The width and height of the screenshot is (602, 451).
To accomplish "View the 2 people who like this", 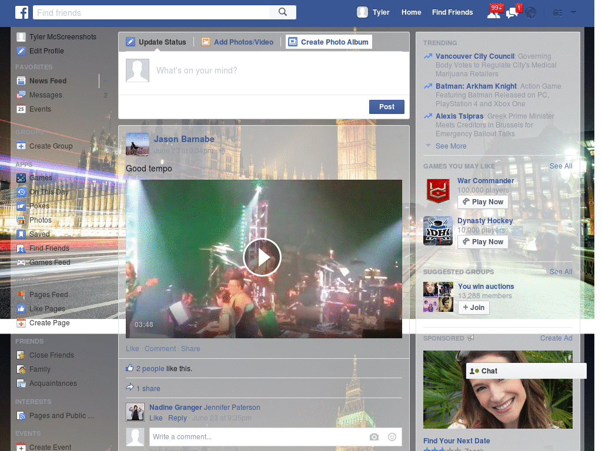I will [x=150, y=369].
